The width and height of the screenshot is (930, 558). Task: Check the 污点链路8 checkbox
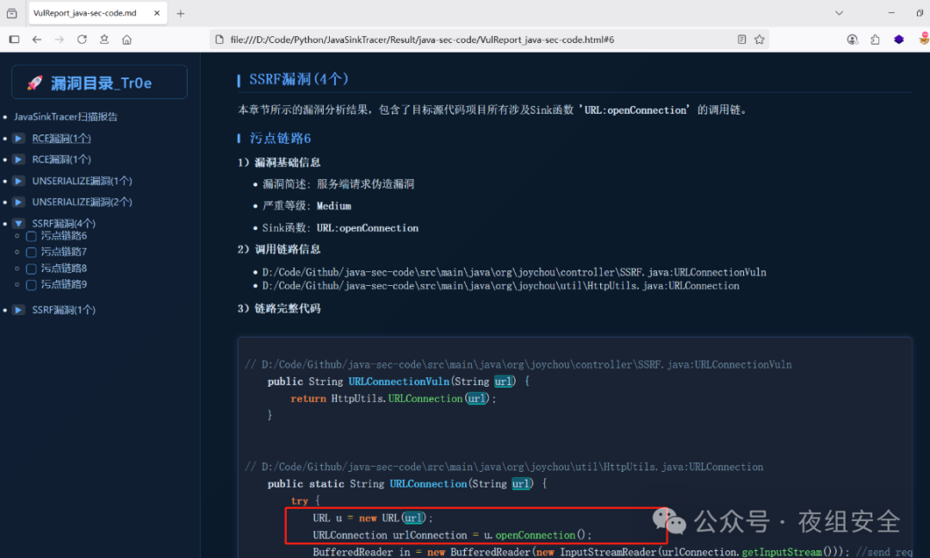pos(32,270)
